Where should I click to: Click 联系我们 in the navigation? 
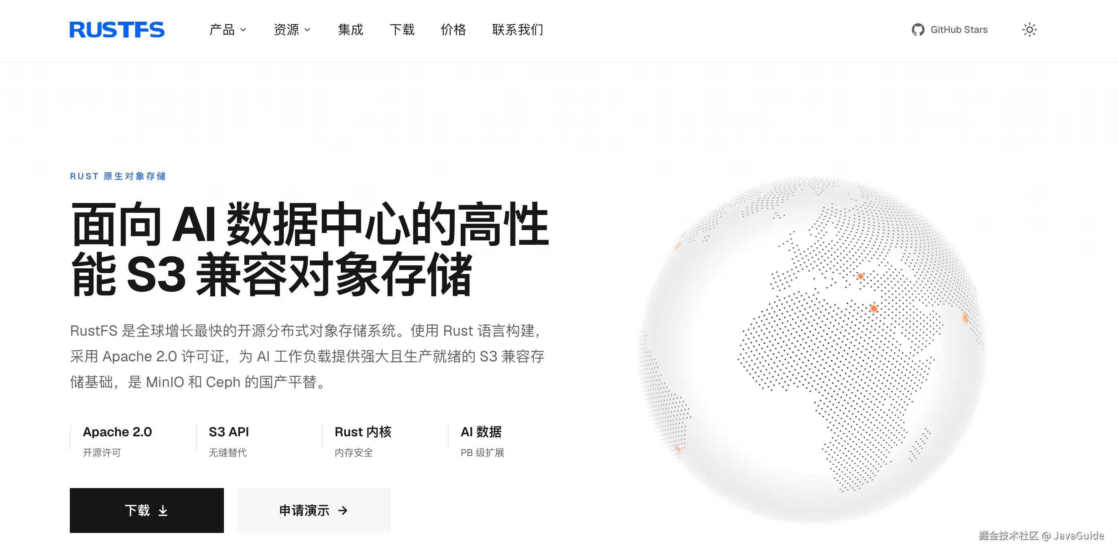(x=517, y=30)
